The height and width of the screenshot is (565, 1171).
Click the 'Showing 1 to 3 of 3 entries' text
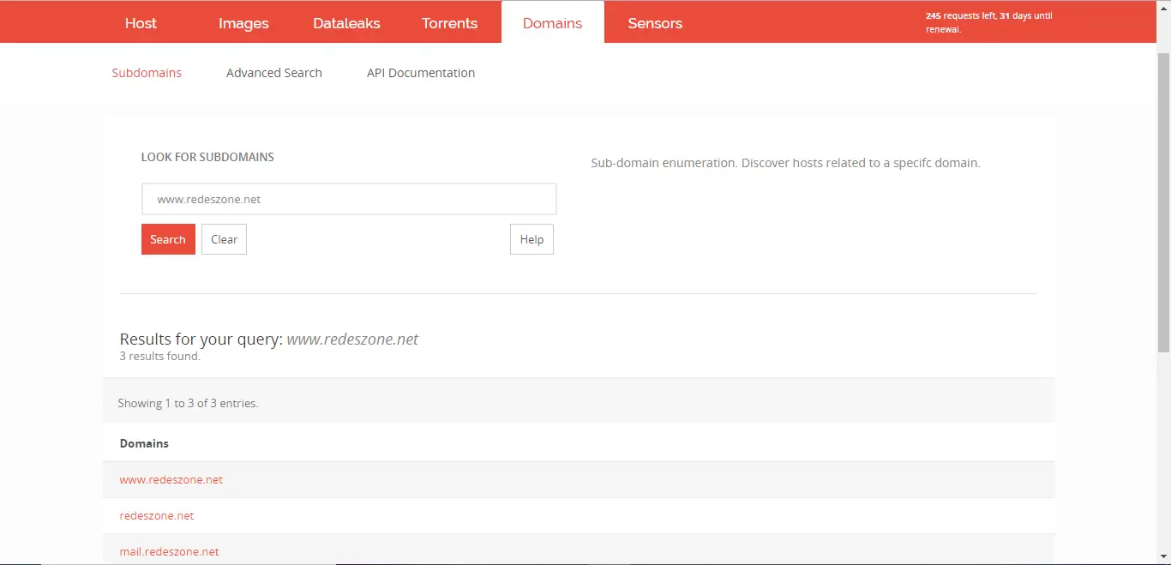(189, 403)
